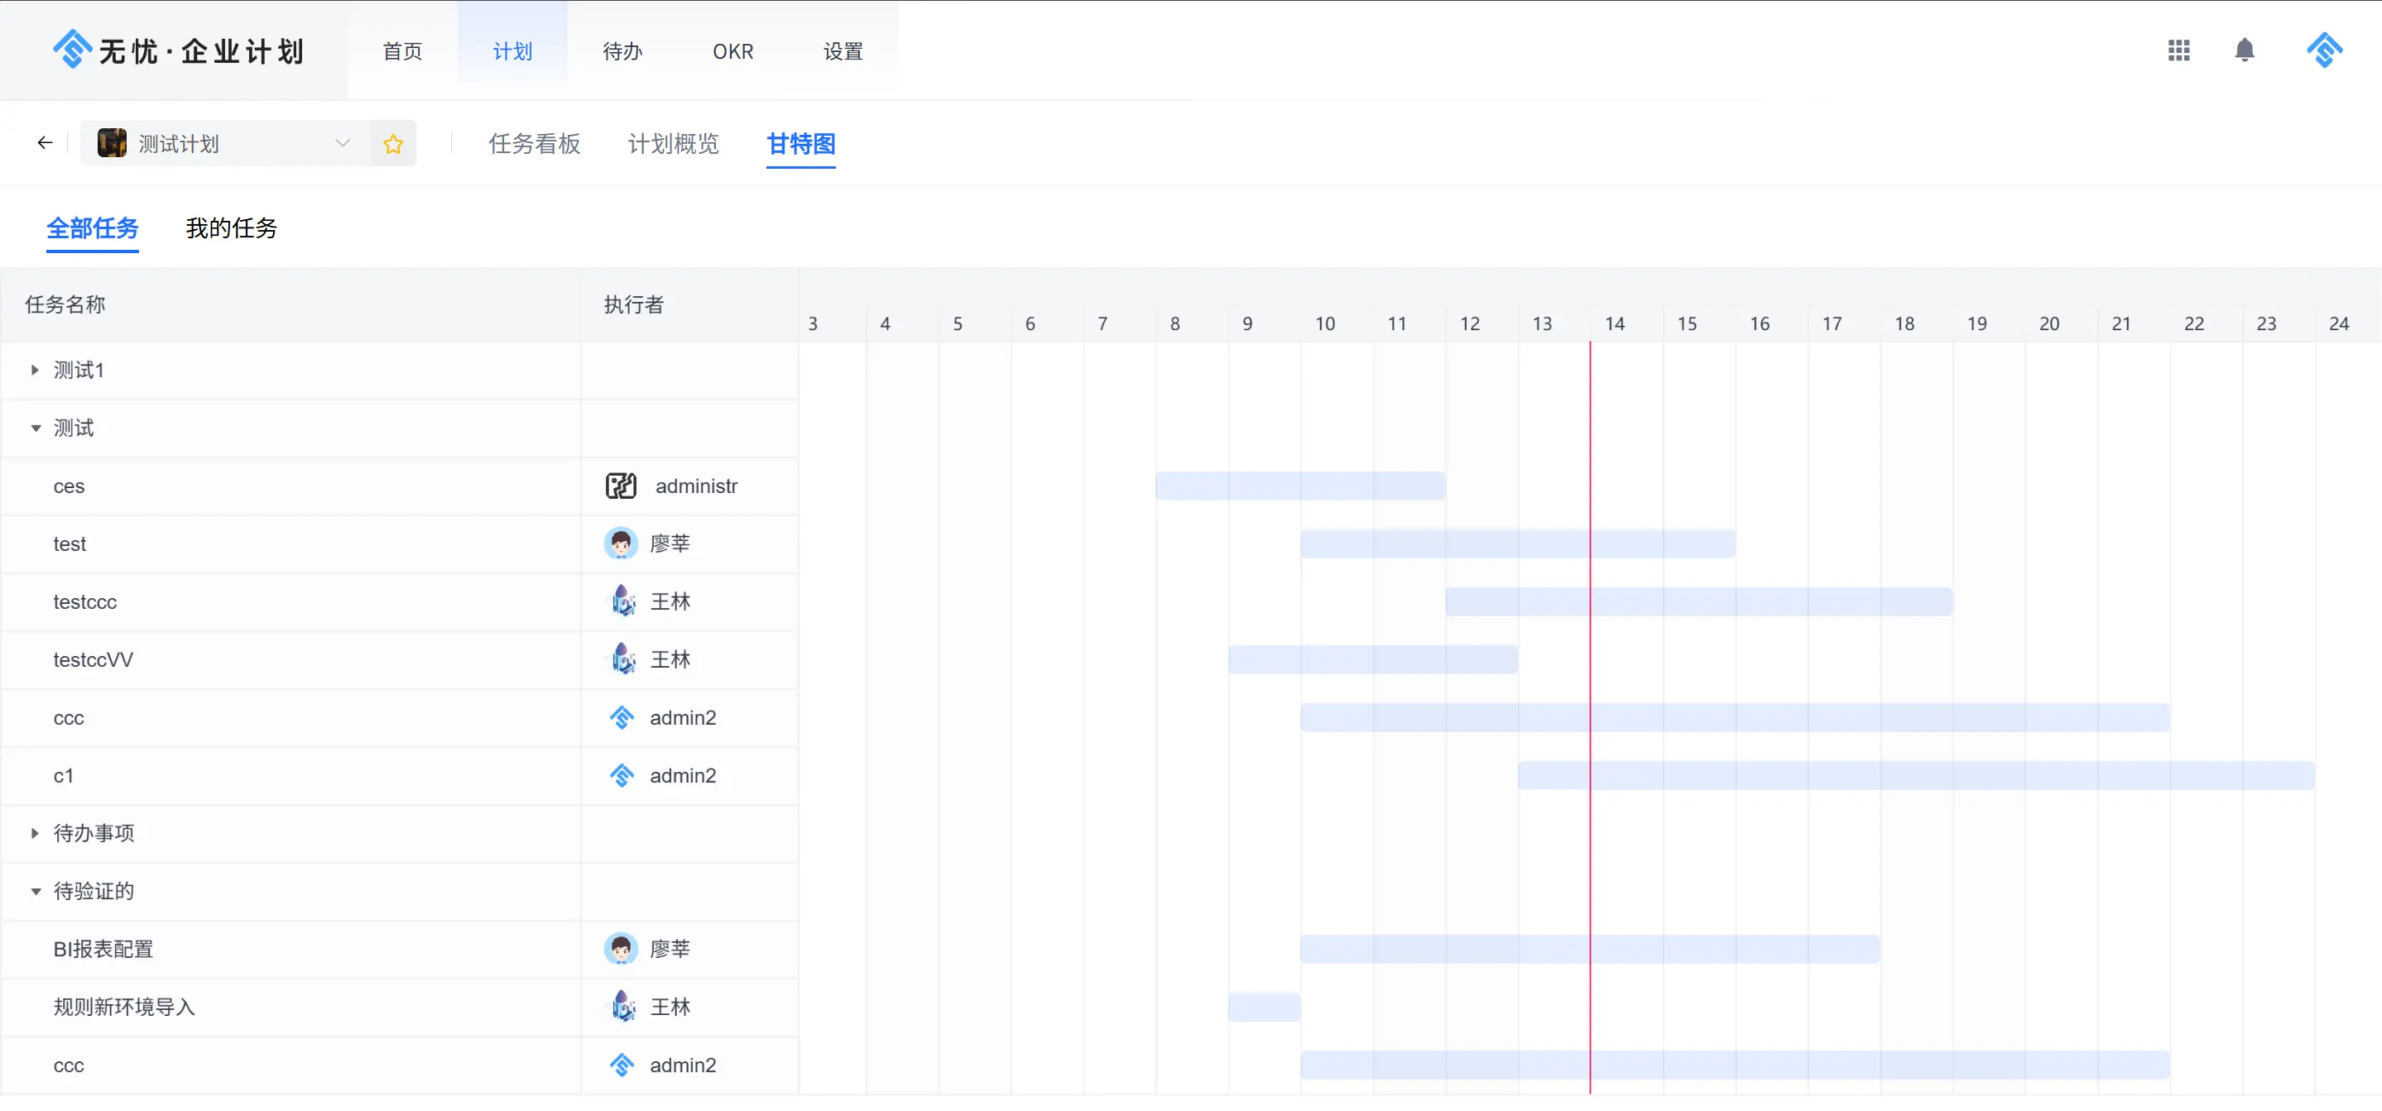Go to the OKR menu
Image resolution: width=2382 pixels, height=1111 pixels.
tap(732, 52)
